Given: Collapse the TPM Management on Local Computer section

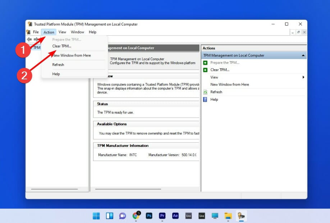Looking at the screenshot, I should (303, 55).
